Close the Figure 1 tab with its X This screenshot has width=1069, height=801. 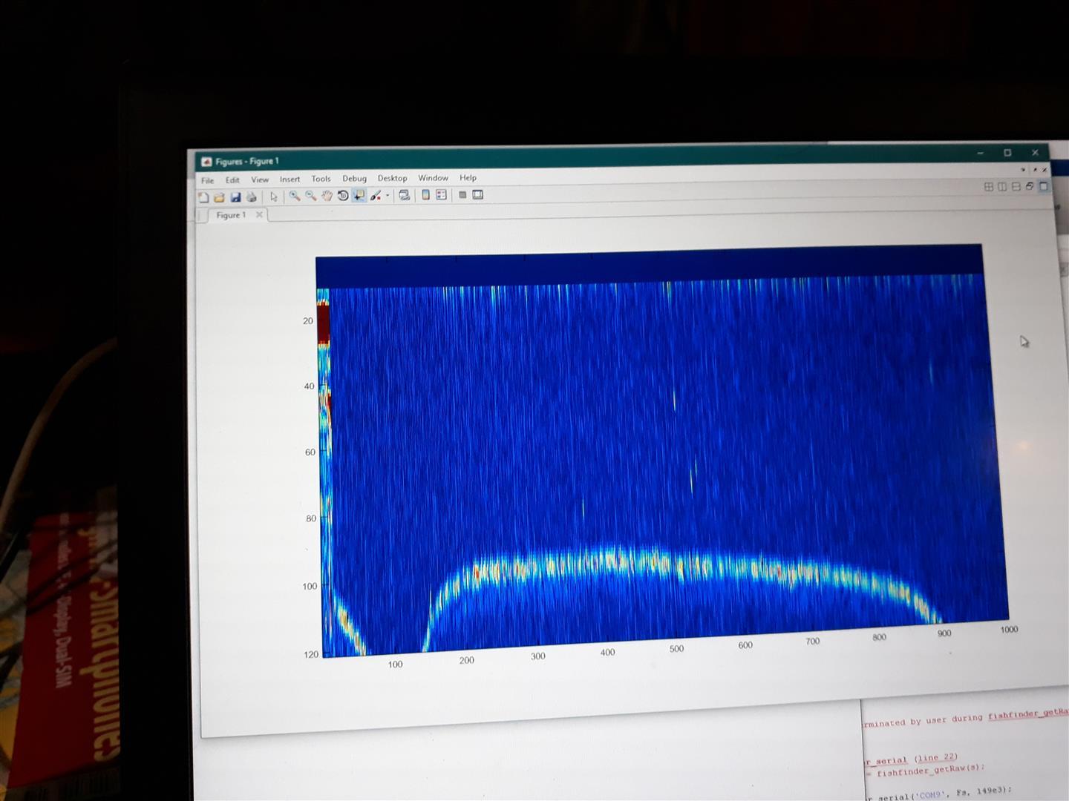(x=259, y=215)
